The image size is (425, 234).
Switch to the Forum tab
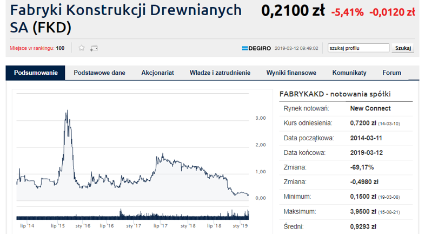391,73
